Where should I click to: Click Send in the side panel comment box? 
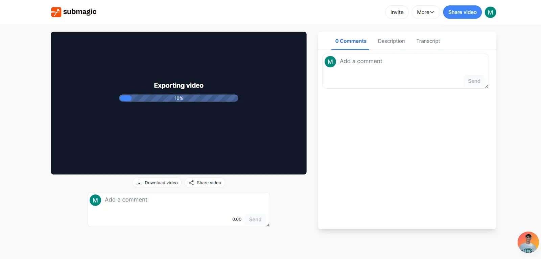474,81
